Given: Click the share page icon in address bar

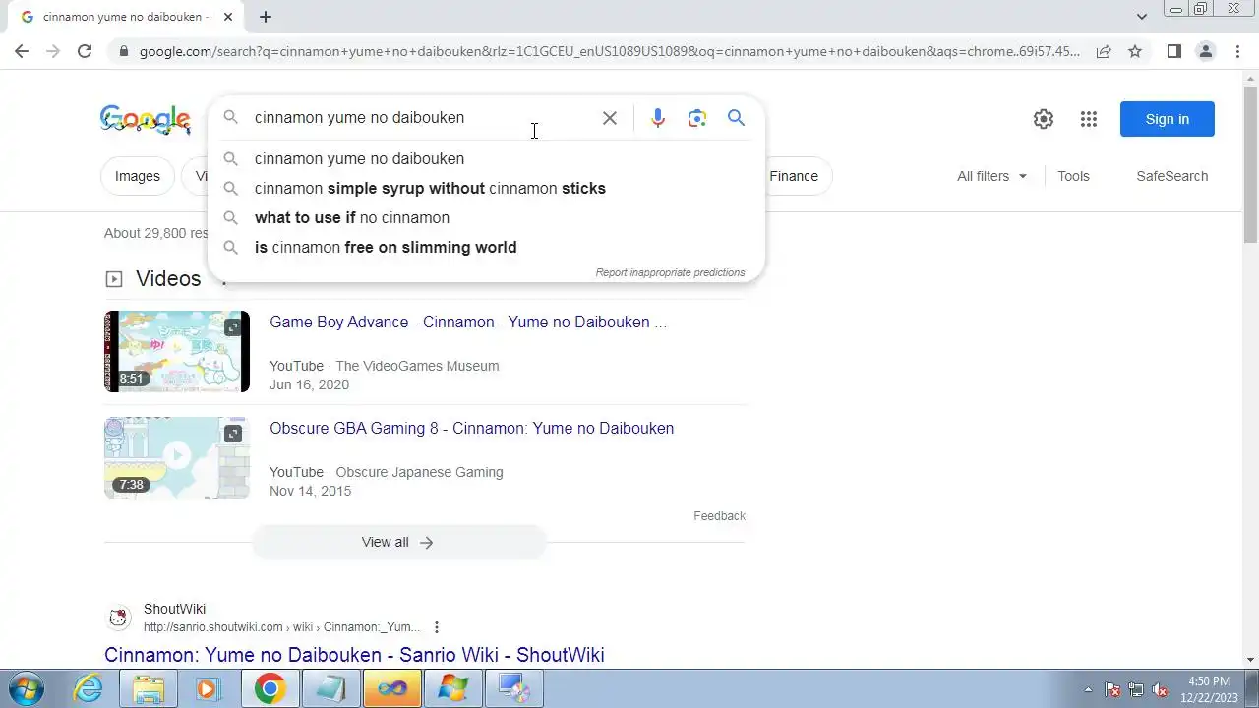Looking at the screenshot, I should pyautogui.click(x=1104, y=51).
